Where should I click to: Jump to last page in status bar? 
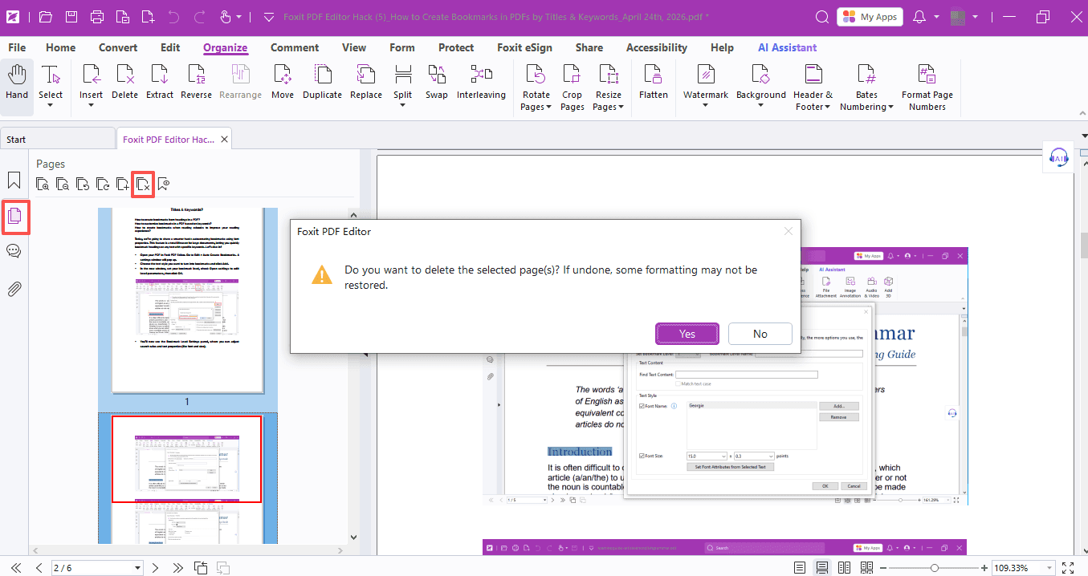tap(177, 568)
